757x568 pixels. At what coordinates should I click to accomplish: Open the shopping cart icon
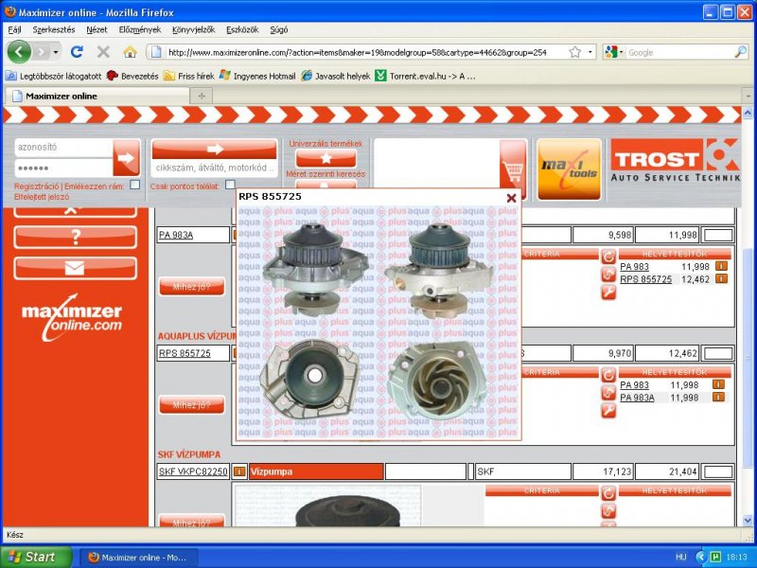click(x=513, y=170)
